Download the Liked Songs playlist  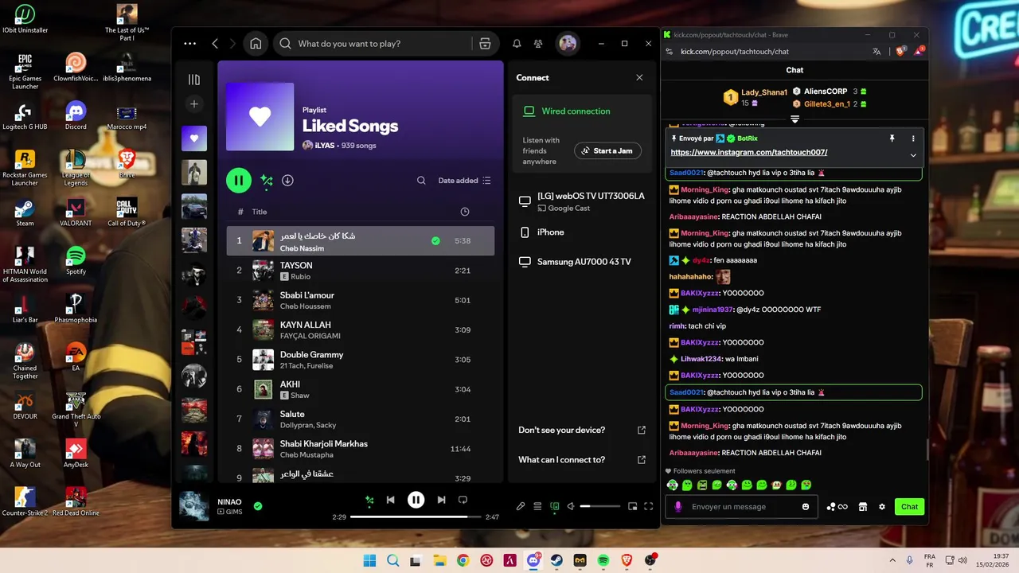[x=287, y=181]
